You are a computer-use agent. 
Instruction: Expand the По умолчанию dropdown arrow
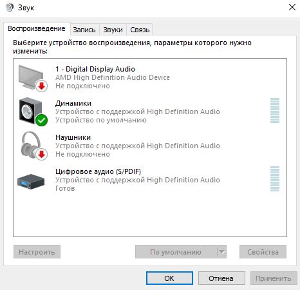coord(222,251)
